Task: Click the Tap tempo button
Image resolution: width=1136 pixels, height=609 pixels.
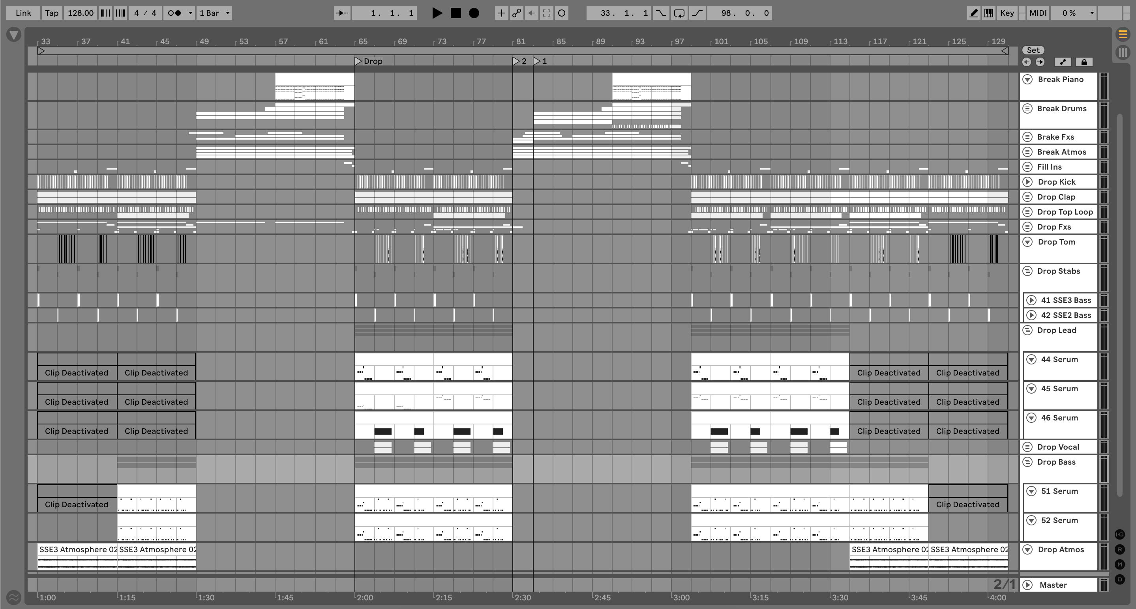Action: [x=52, y=13]
